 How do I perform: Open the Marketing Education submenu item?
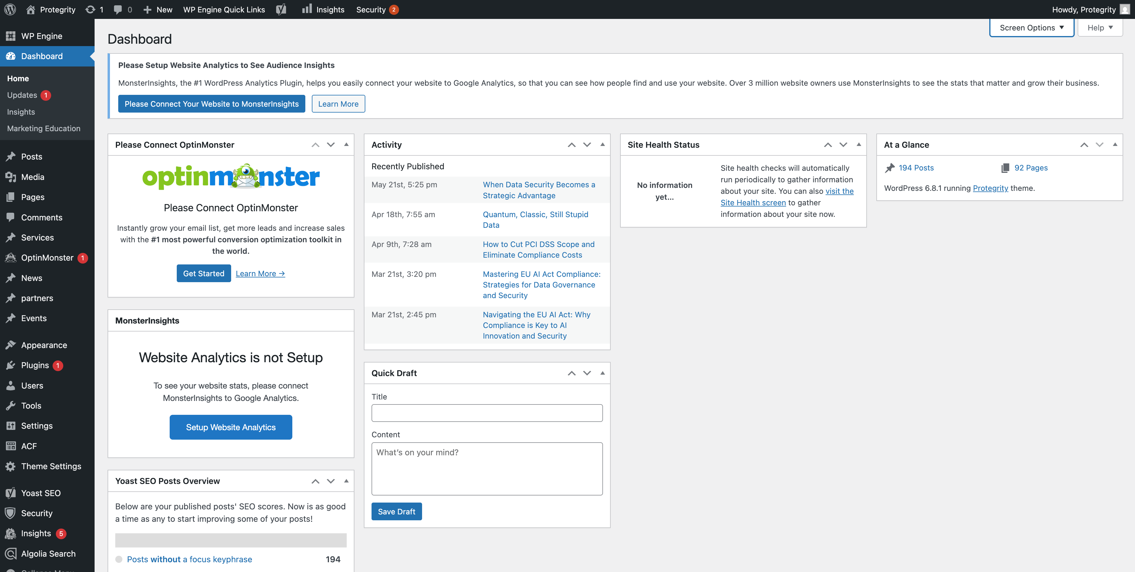44,129
